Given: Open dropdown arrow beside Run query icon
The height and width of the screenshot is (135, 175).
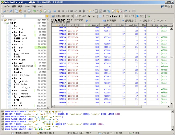Looking at the screenshot, I should (x=87, y=11).
